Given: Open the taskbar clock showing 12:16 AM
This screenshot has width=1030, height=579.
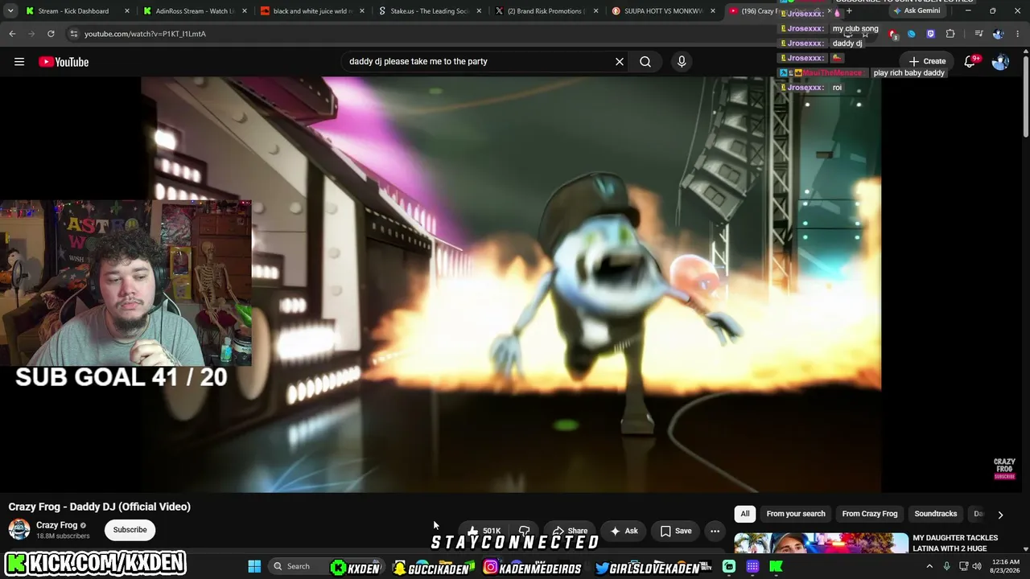Looking at the screenshot, I should (x=1004, y=566).
